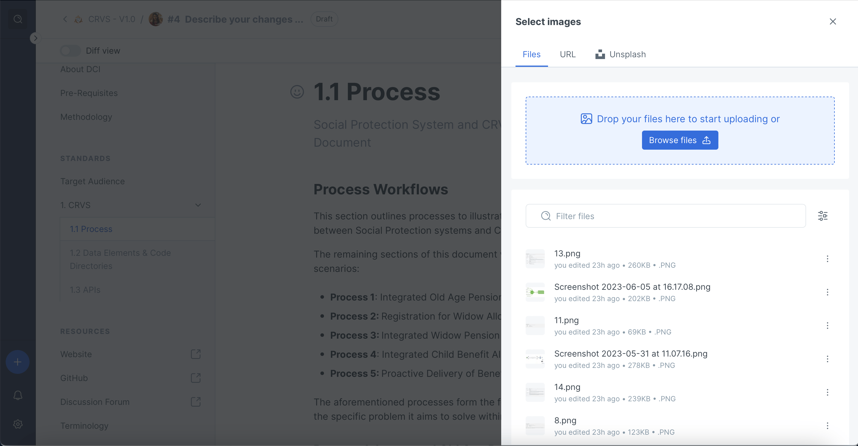The width and height of the screenshot is (858, 446).
Task: Open the 1.3 APIs page link
Action: point(85,289)
